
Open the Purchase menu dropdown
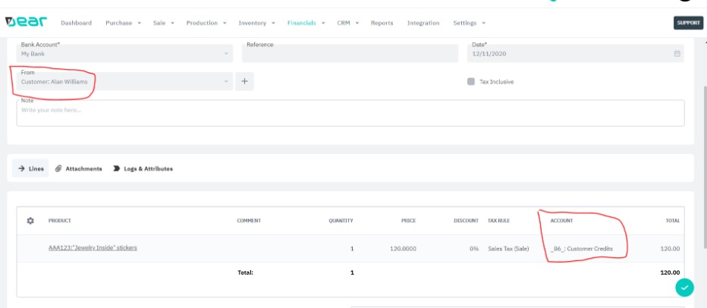click(123, 23)
